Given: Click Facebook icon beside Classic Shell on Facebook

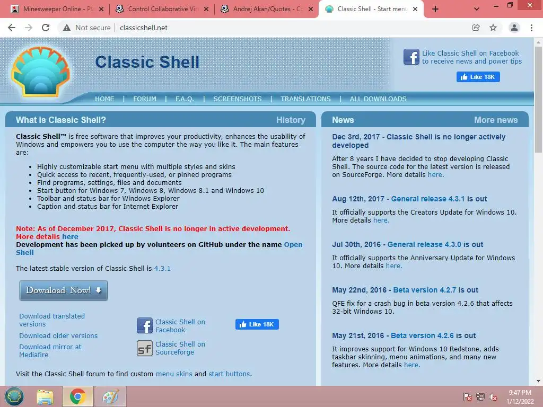Looking at the screenshot, I should (x=144, y=326).
